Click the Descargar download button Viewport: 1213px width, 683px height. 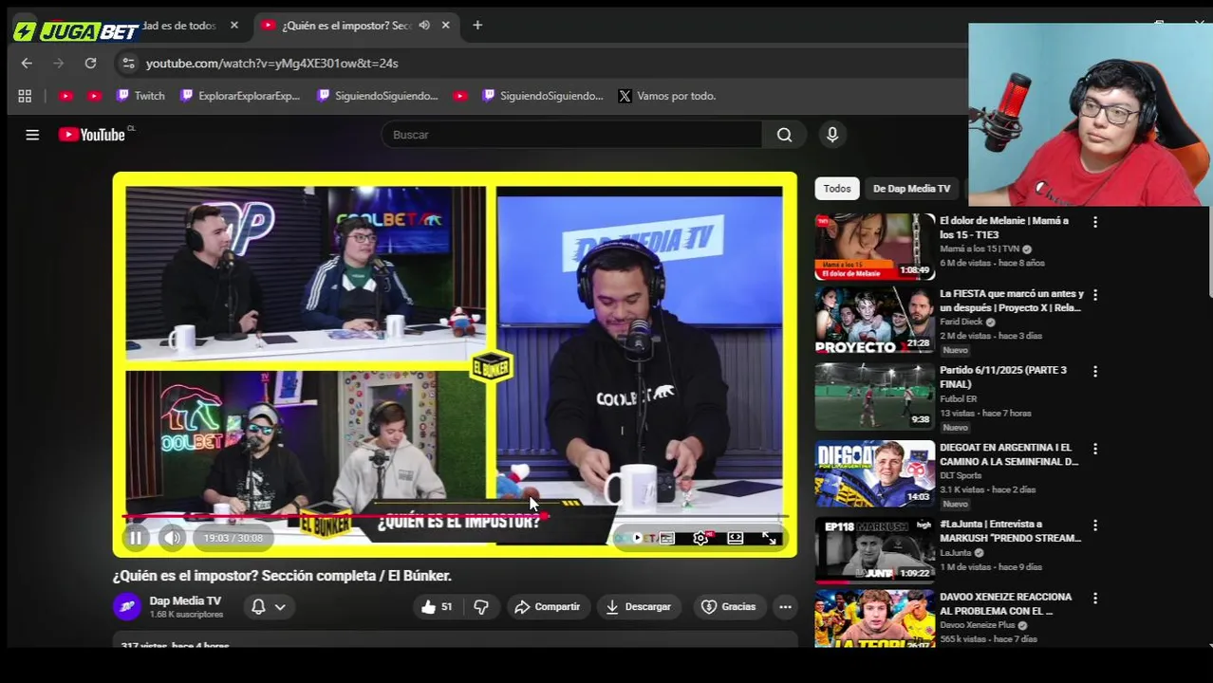point(638,607)
